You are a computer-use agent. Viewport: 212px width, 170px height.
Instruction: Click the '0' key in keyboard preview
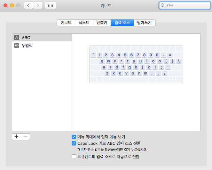coord(157,55)
